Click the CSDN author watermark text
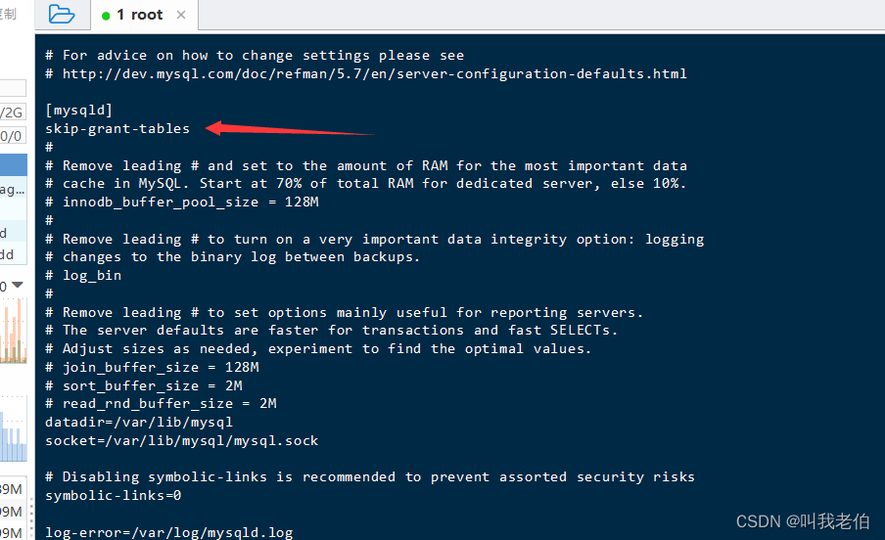The image size is (885, 540). point(803,521)
